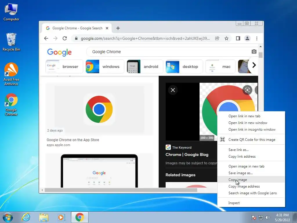Open Windows Media Player from taskbar
This screenshot has width=297, height=223.
click(61, 217)
